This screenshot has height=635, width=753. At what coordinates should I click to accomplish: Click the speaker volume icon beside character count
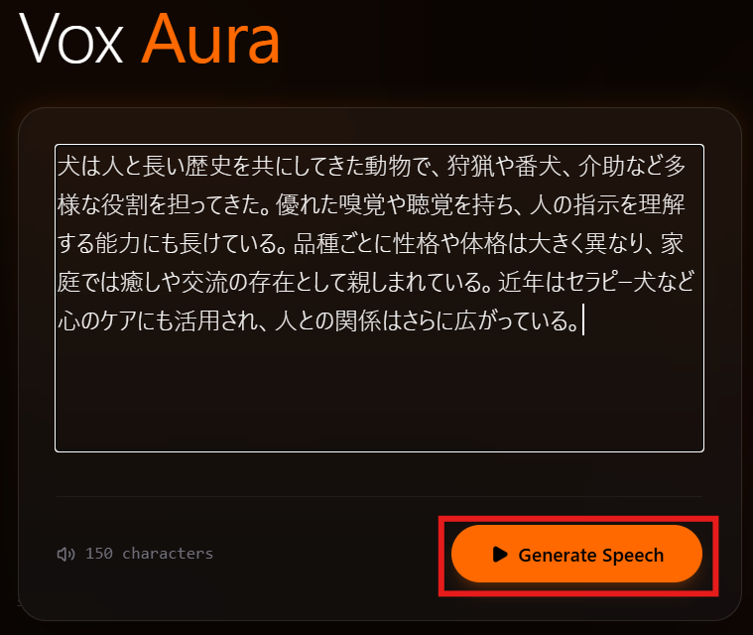pyautogui.click(x=65, y=554)
